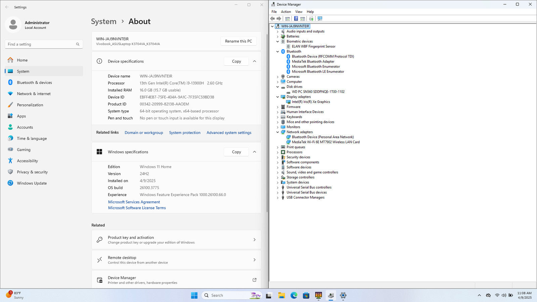Click the Settings back arrow
This screenshot has height=302, width=537.
7,7
